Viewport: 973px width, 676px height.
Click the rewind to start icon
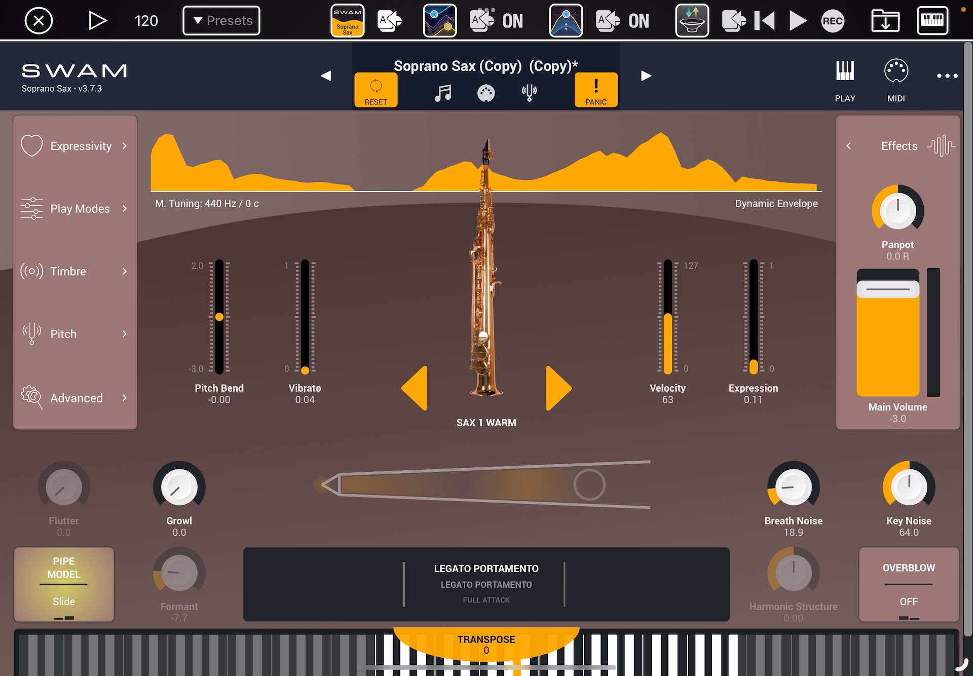(765, 21)
